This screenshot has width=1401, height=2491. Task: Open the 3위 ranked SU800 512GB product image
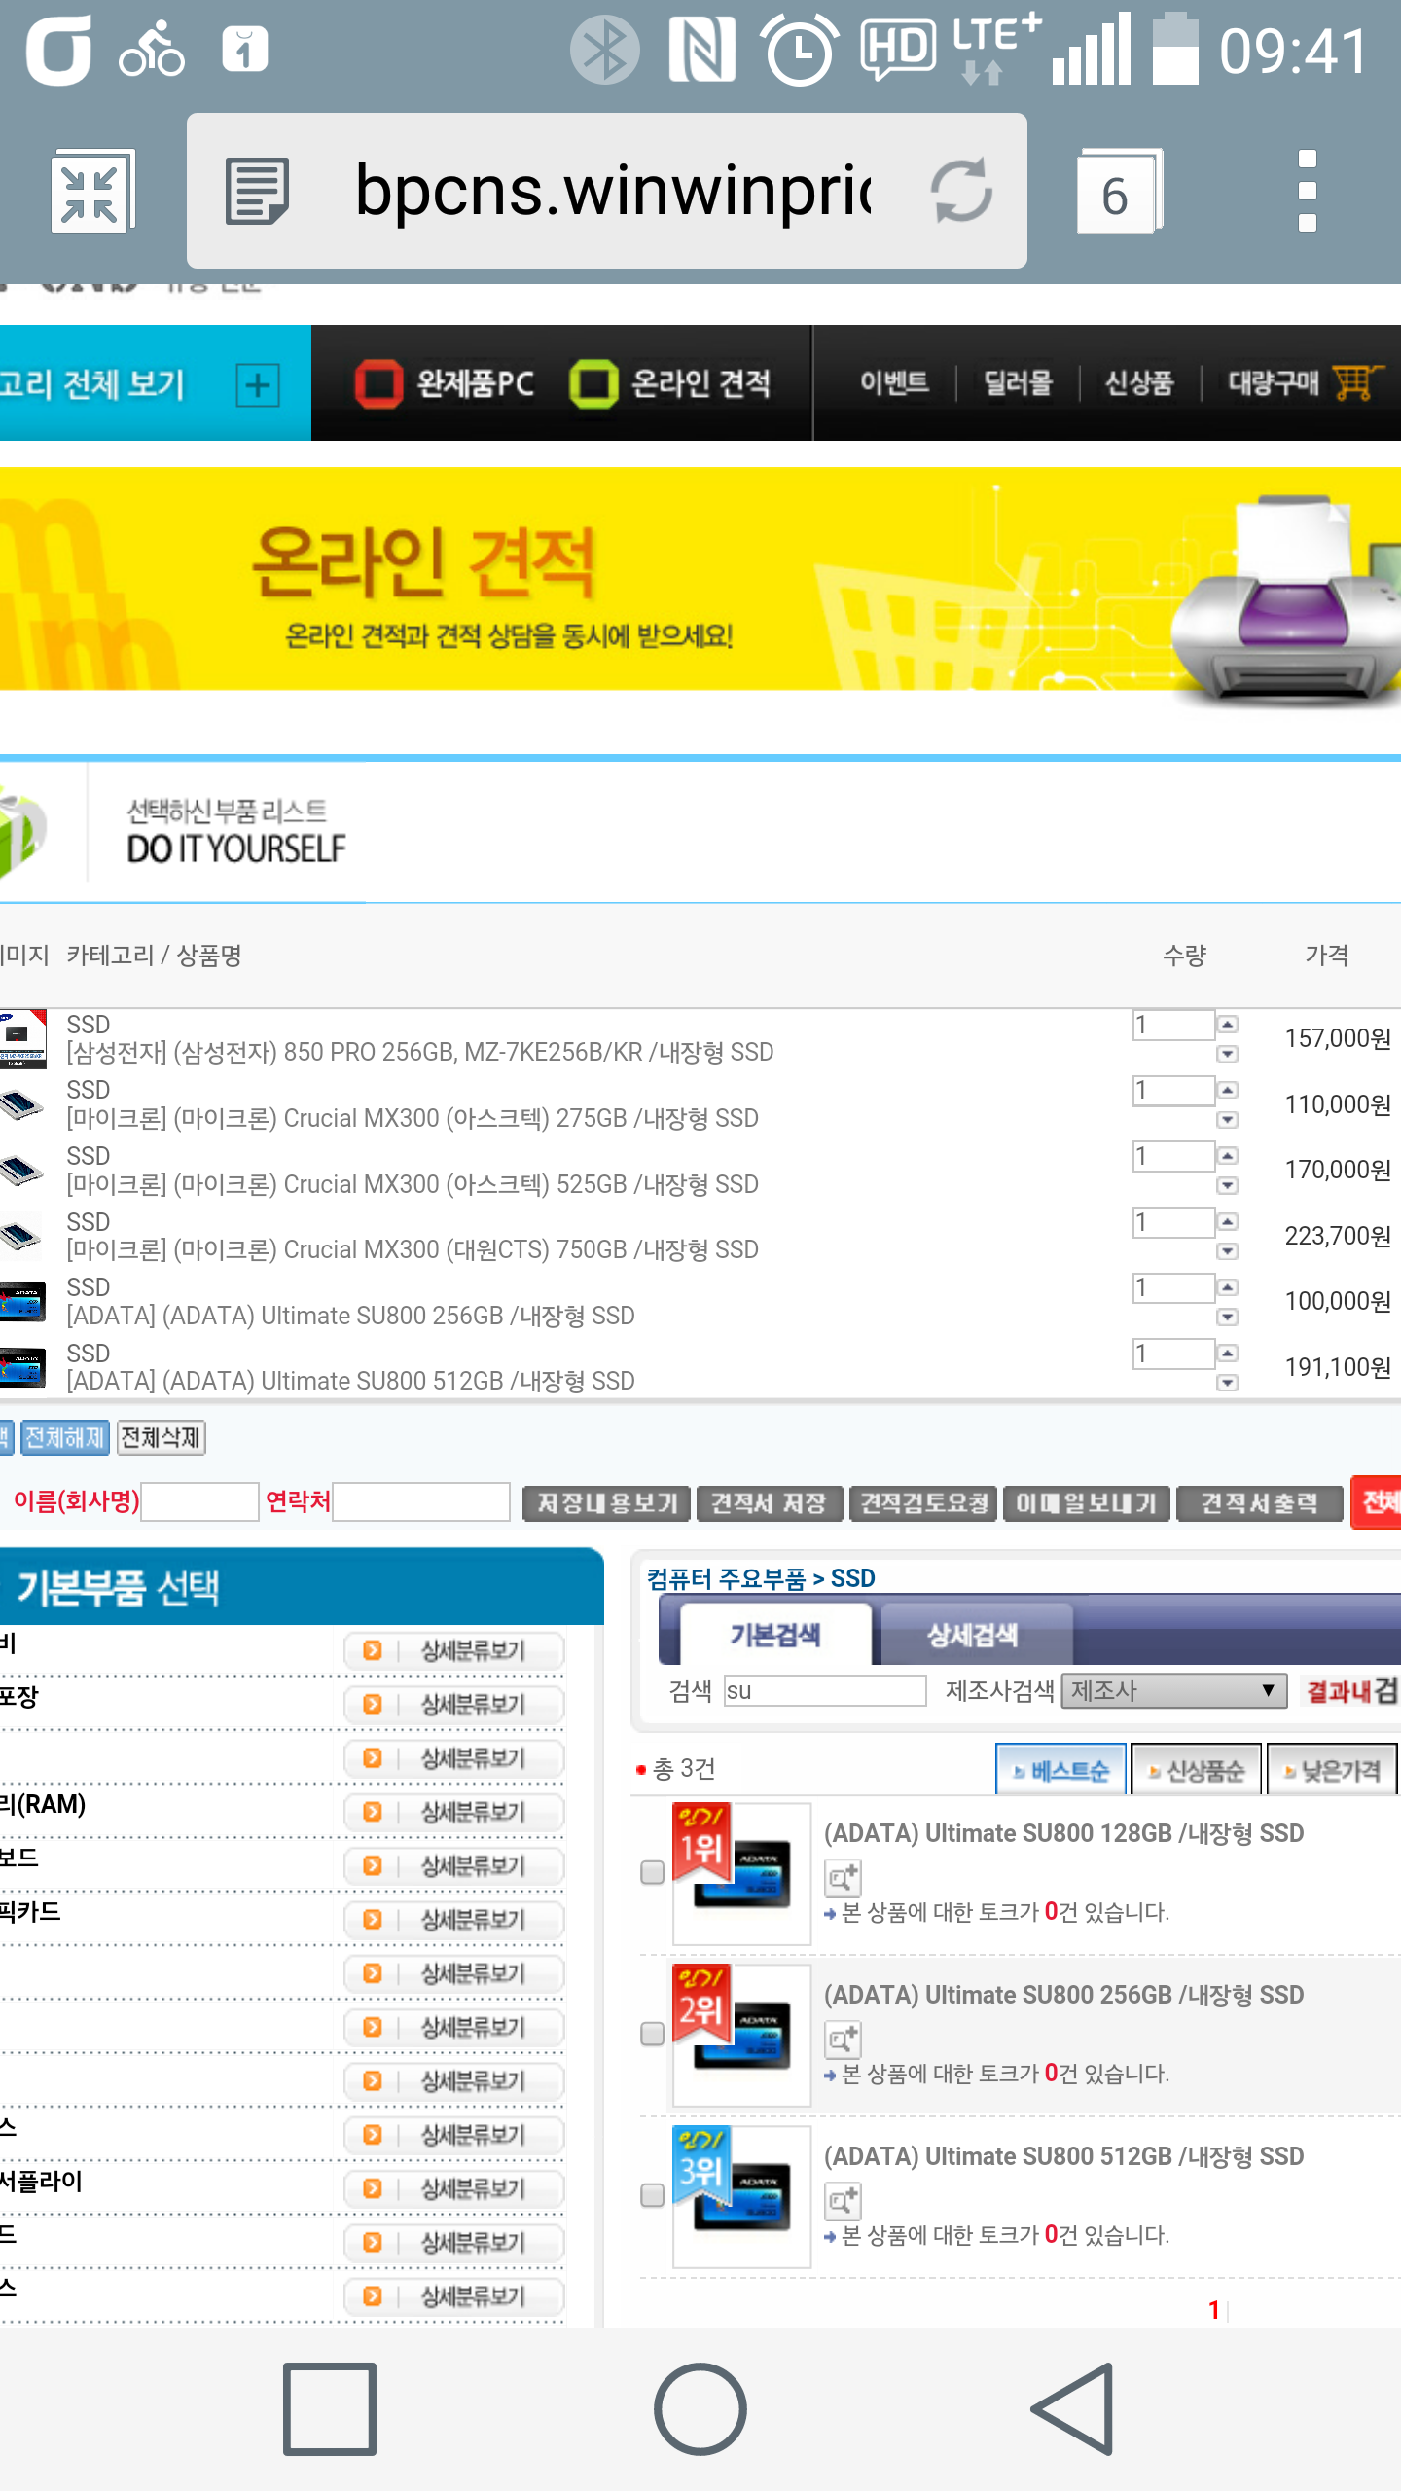pyautogui.click(x=742, y=2196)
